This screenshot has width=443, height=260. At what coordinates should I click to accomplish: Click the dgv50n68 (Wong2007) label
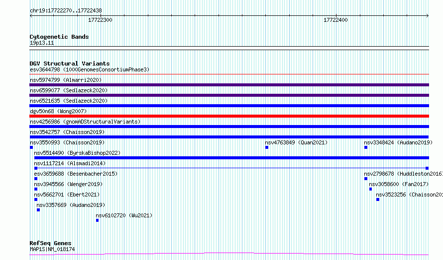tap(58, 111)
